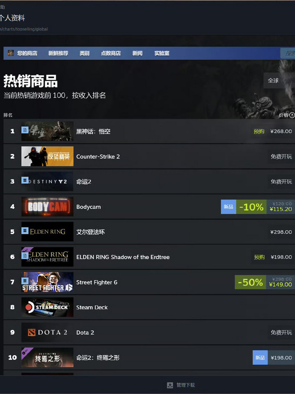Open the 类别 categories menu
This screenshot has width=295, height=394.
tap(85, 53)
